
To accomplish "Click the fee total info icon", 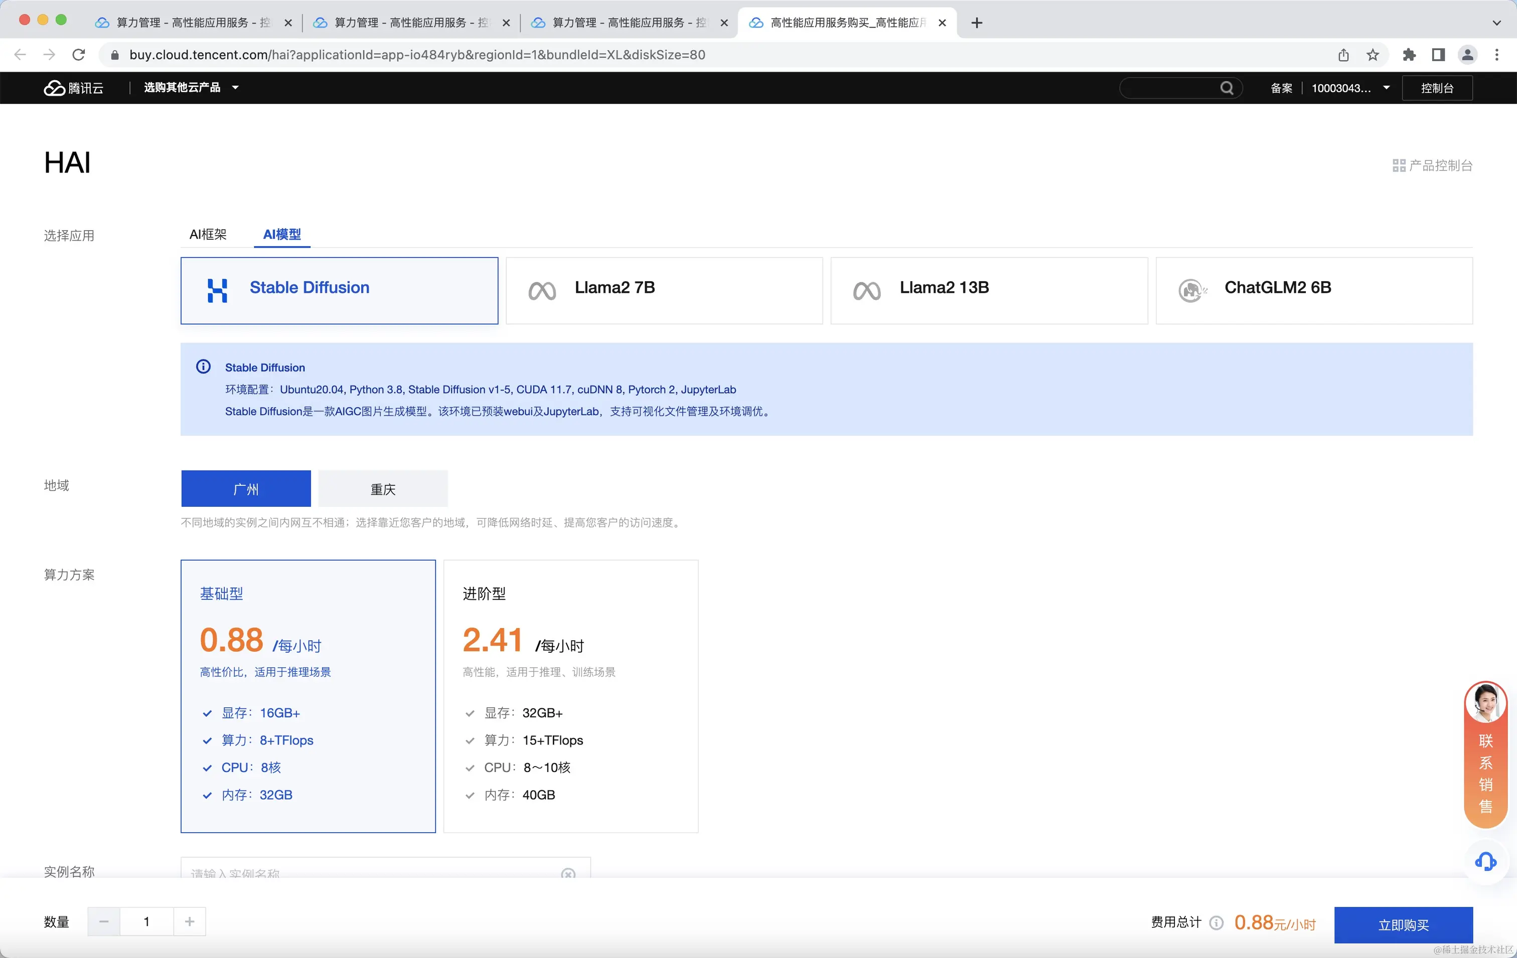I will click(x=1217, y=923).
